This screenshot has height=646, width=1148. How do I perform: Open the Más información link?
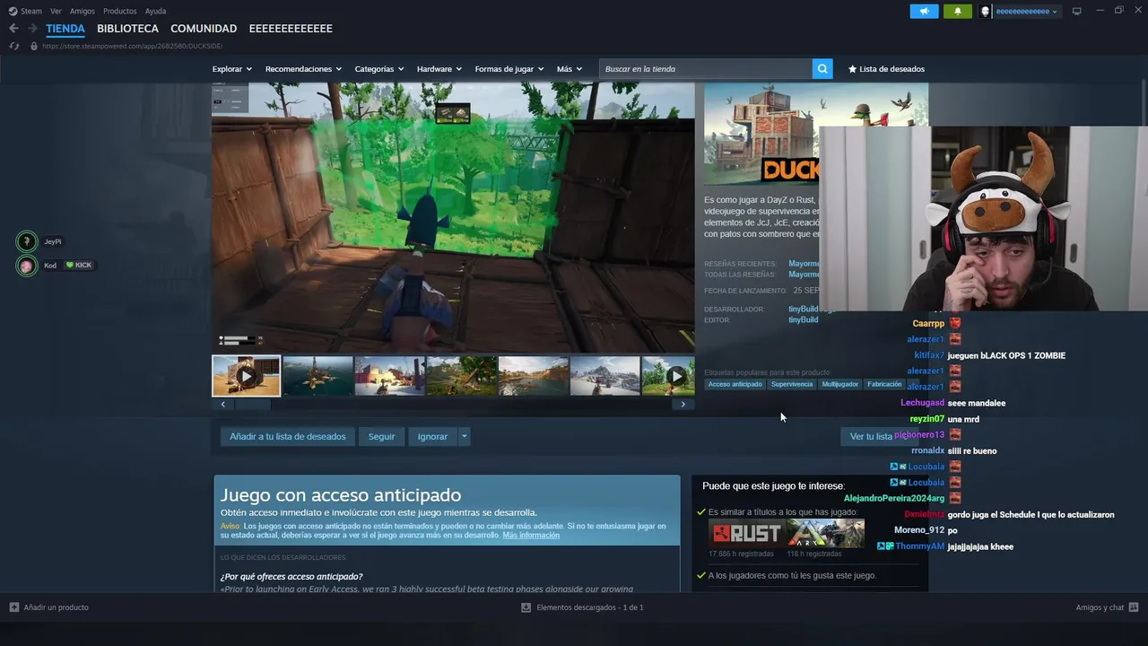531,535
